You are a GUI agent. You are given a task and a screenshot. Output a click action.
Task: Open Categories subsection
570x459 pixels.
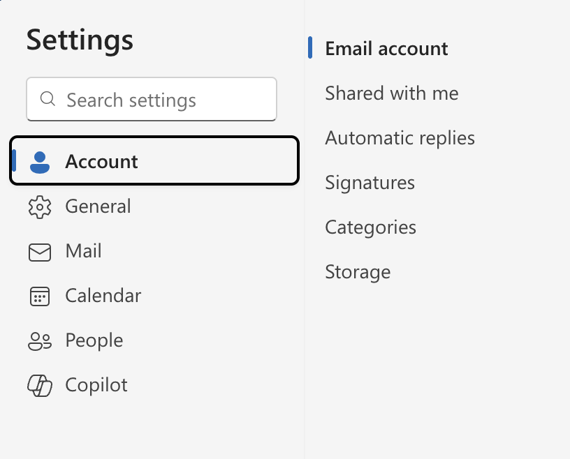pos(370,227)
